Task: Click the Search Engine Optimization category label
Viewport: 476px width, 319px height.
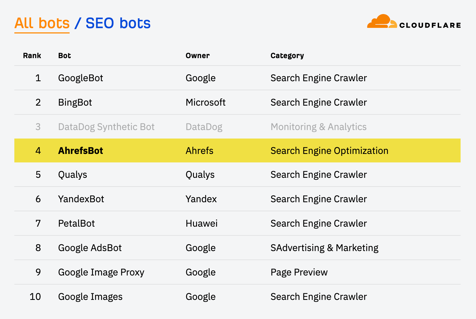Action: [329, 150]
